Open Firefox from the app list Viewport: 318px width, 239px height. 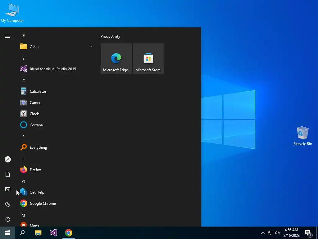point(57,170)
